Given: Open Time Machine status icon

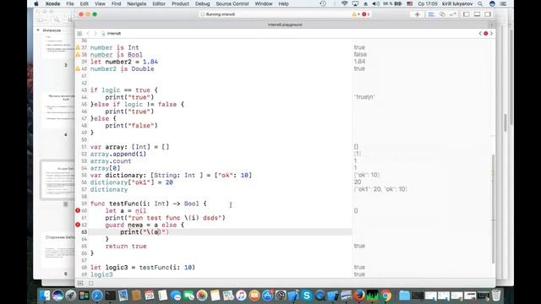Looking at the screenshot, I should [x=323, y=3].
